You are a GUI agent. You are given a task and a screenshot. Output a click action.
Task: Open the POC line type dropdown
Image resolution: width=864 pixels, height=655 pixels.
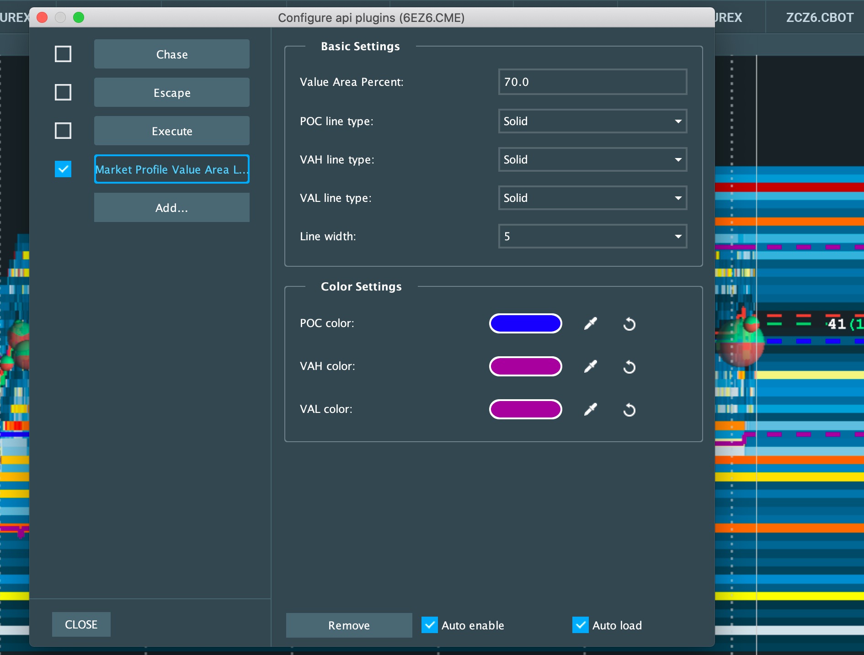point(592,121)
